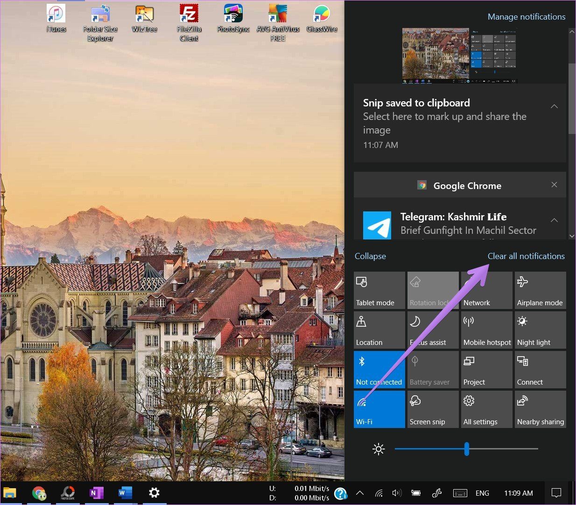Collapse the Telegram notification chevron
Image resolution: width=576 pixels, height=505 pixels.
click(554, 220)
